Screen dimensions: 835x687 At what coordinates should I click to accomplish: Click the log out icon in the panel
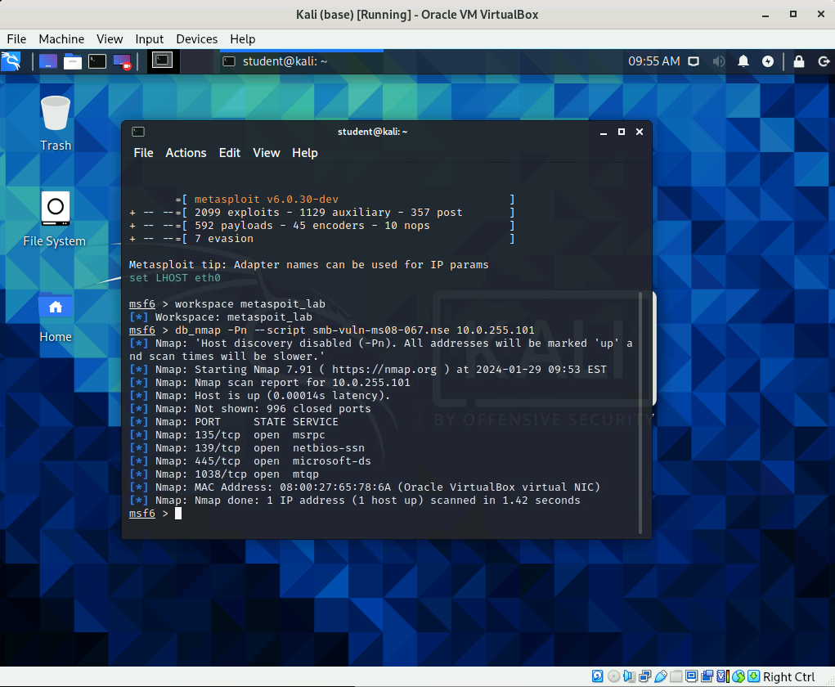pos(824,61)
